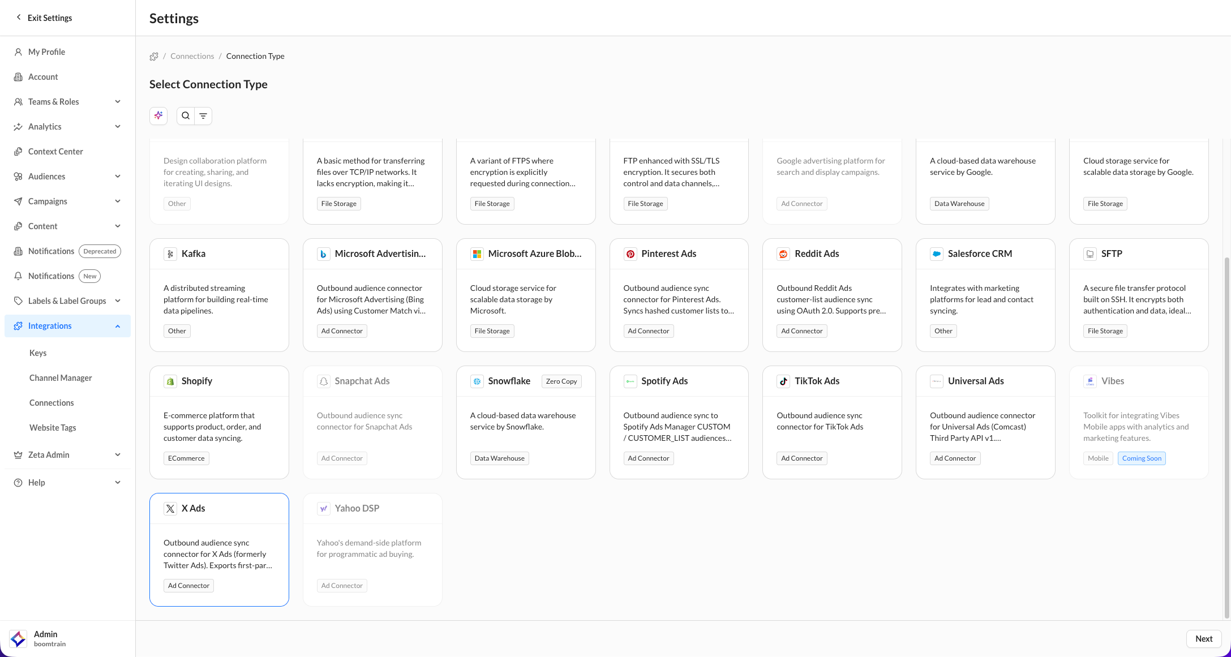Click Connections breadcrumb link

[x=192, y=56]
